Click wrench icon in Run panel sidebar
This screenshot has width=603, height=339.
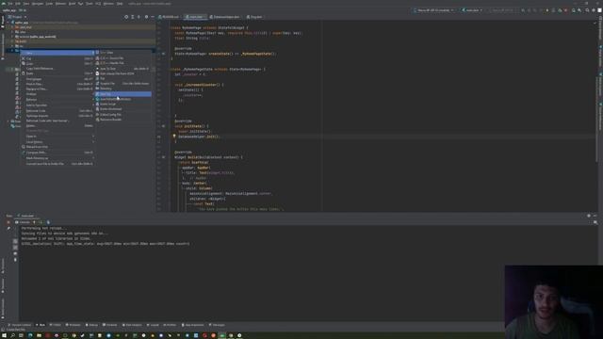pos(8,228)
